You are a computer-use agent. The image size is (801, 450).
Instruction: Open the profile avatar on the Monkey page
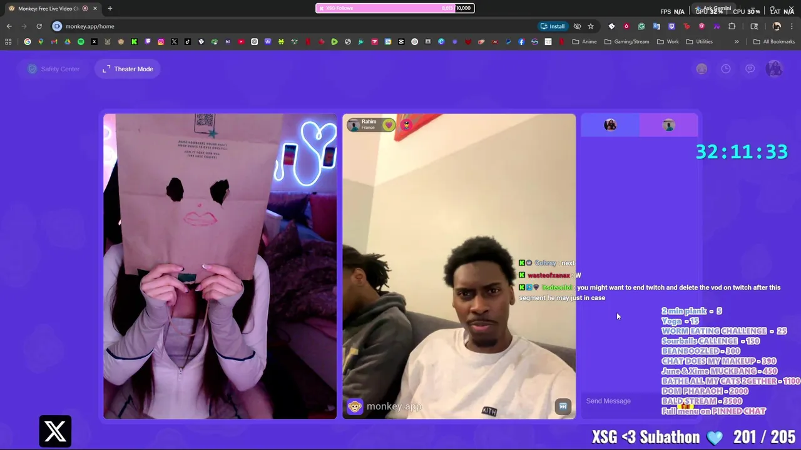[x=775, y=69]
